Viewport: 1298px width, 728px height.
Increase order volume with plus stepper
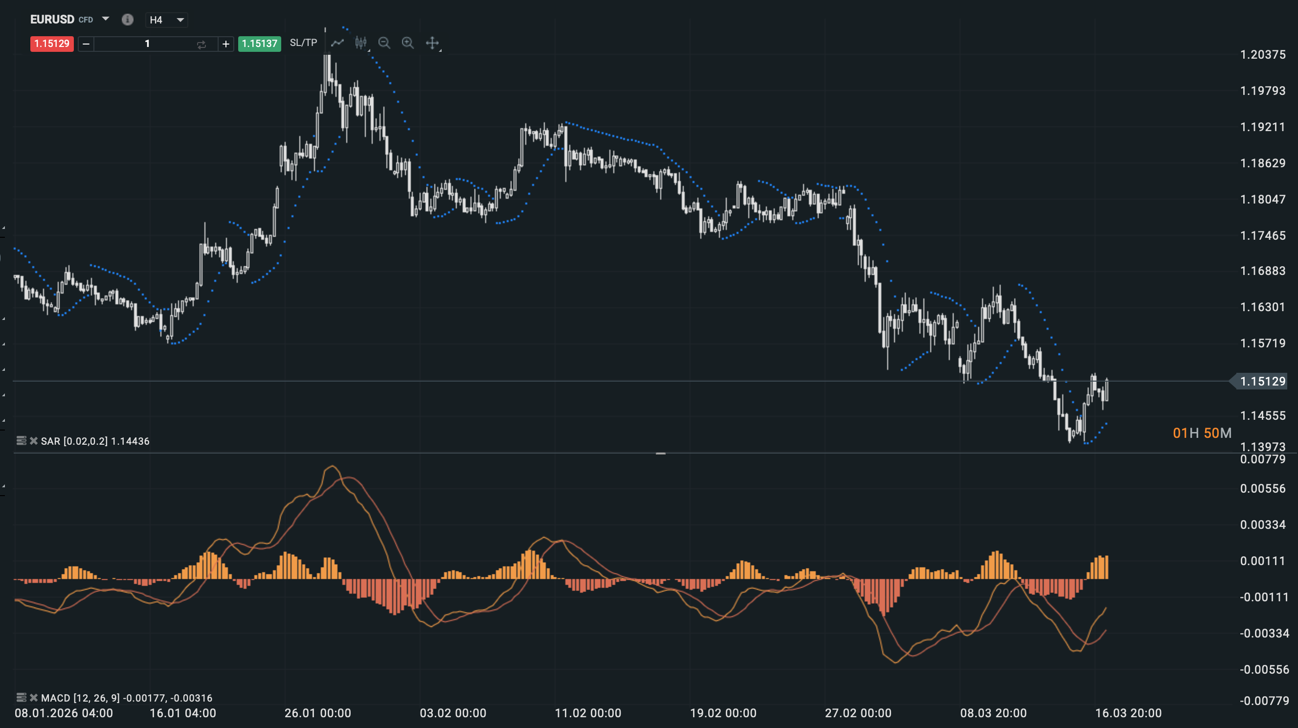tap(226, 45)
